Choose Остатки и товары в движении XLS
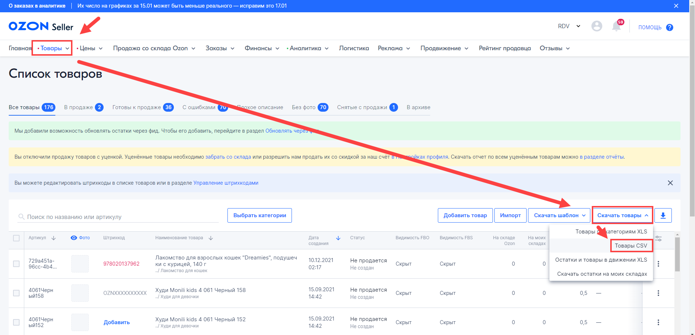Image resolution: width=695 pixels, height=335 pixels. [601, 260]
